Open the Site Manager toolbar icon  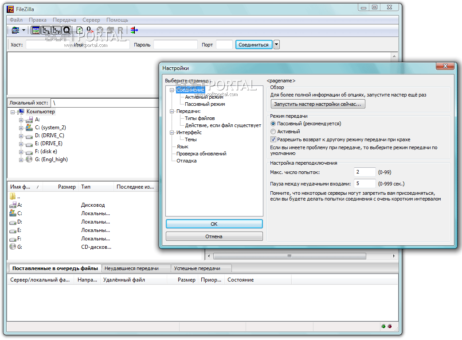click(16, 30)
